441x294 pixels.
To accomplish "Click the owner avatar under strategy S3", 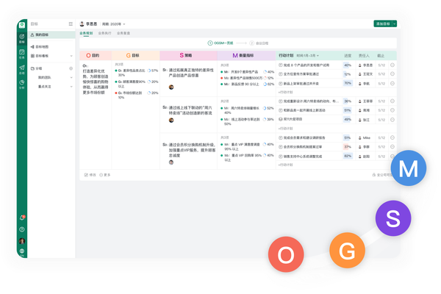I will [x=171, y=162].
